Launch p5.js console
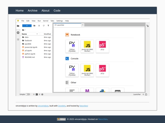The height and width of the screenshot is (123, 165). click(102, 70)
